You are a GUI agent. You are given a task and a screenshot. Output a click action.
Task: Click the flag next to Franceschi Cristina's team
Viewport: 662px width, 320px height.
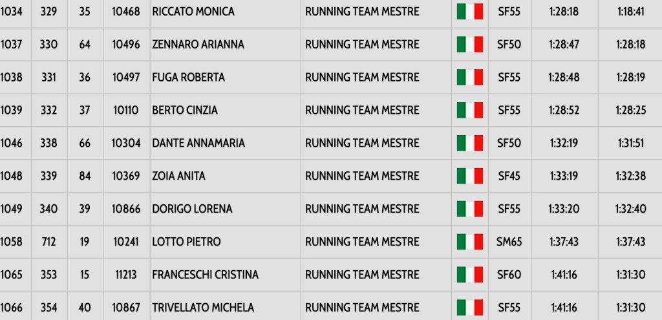click(x=470, y=275)
